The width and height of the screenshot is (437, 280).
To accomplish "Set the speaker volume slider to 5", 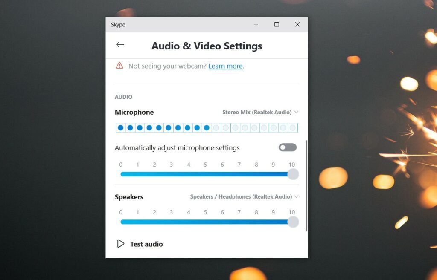I will click(x=205, y=222).
